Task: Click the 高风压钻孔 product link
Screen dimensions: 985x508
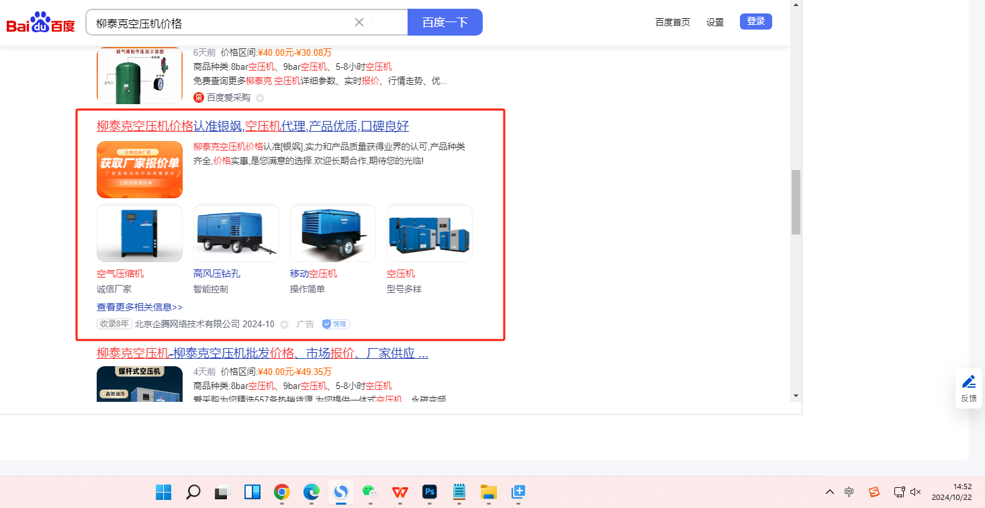Action: tap(217, 273)
